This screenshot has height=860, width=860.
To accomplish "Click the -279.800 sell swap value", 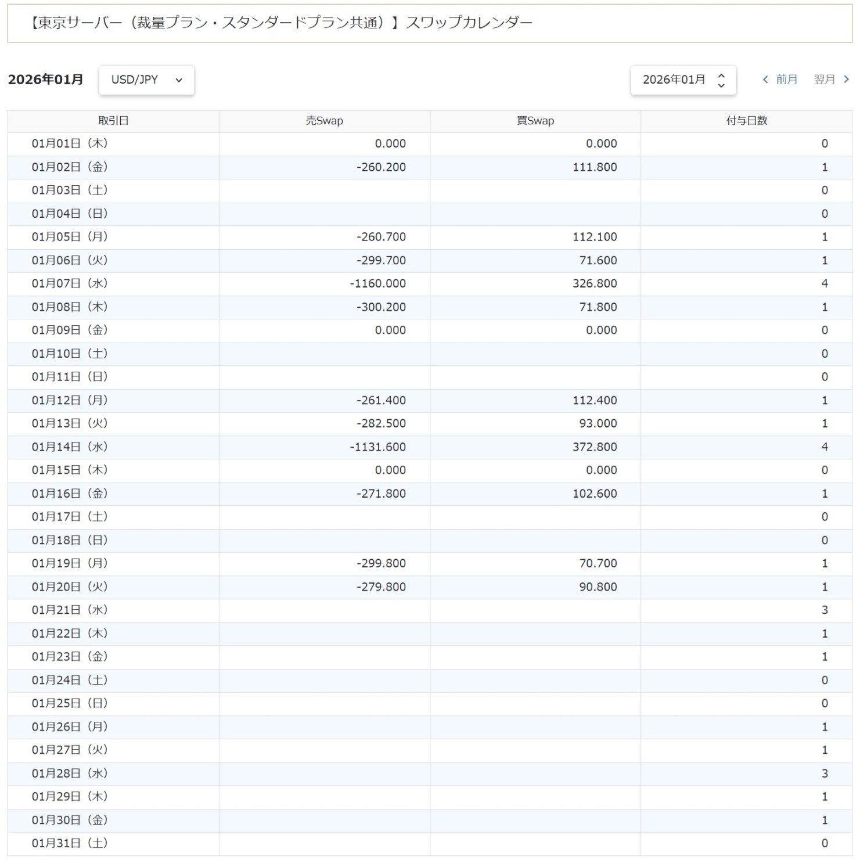I will point(381,587).
